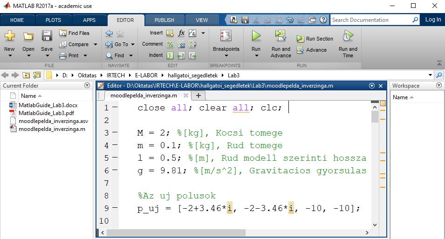Image resolution: width=445 pixels, height=239 pixels.
Task: Switch to the VIEW tab
Action: (202, 20)
